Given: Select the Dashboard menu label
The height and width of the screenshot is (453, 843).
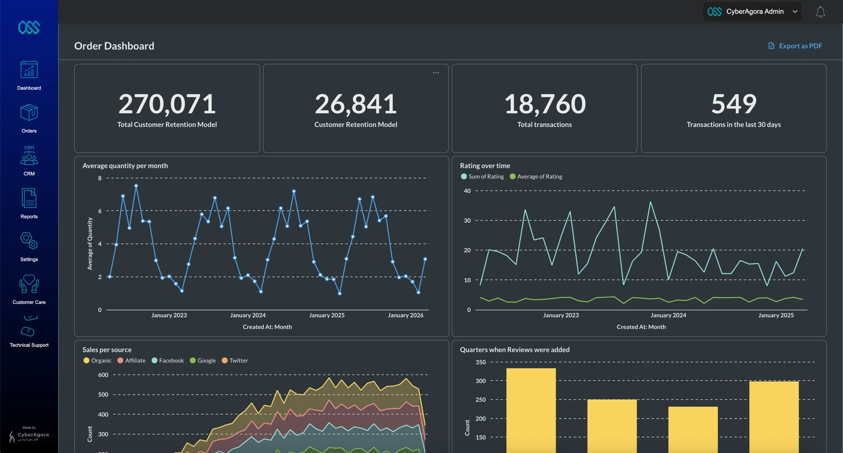Looking at the screenshot, I should point(29,88).
